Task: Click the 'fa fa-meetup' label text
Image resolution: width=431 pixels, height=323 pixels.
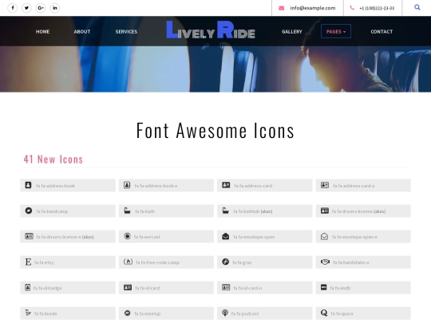Action: tap(148, 313)
